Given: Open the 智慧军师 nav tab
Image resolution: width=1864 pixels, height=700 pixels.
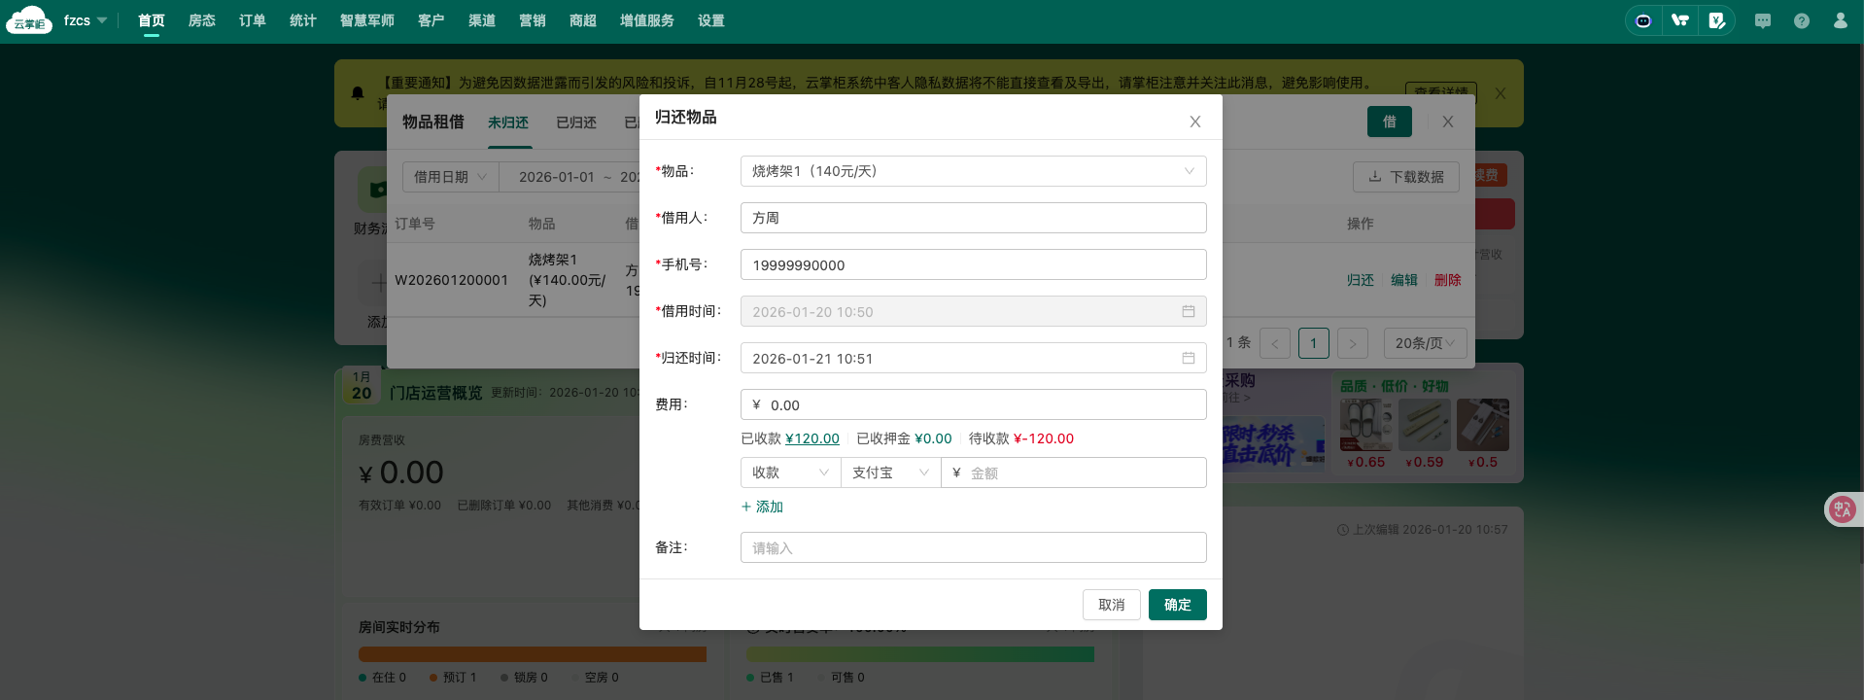Looking at the screenshot, I should click(367, 20).
